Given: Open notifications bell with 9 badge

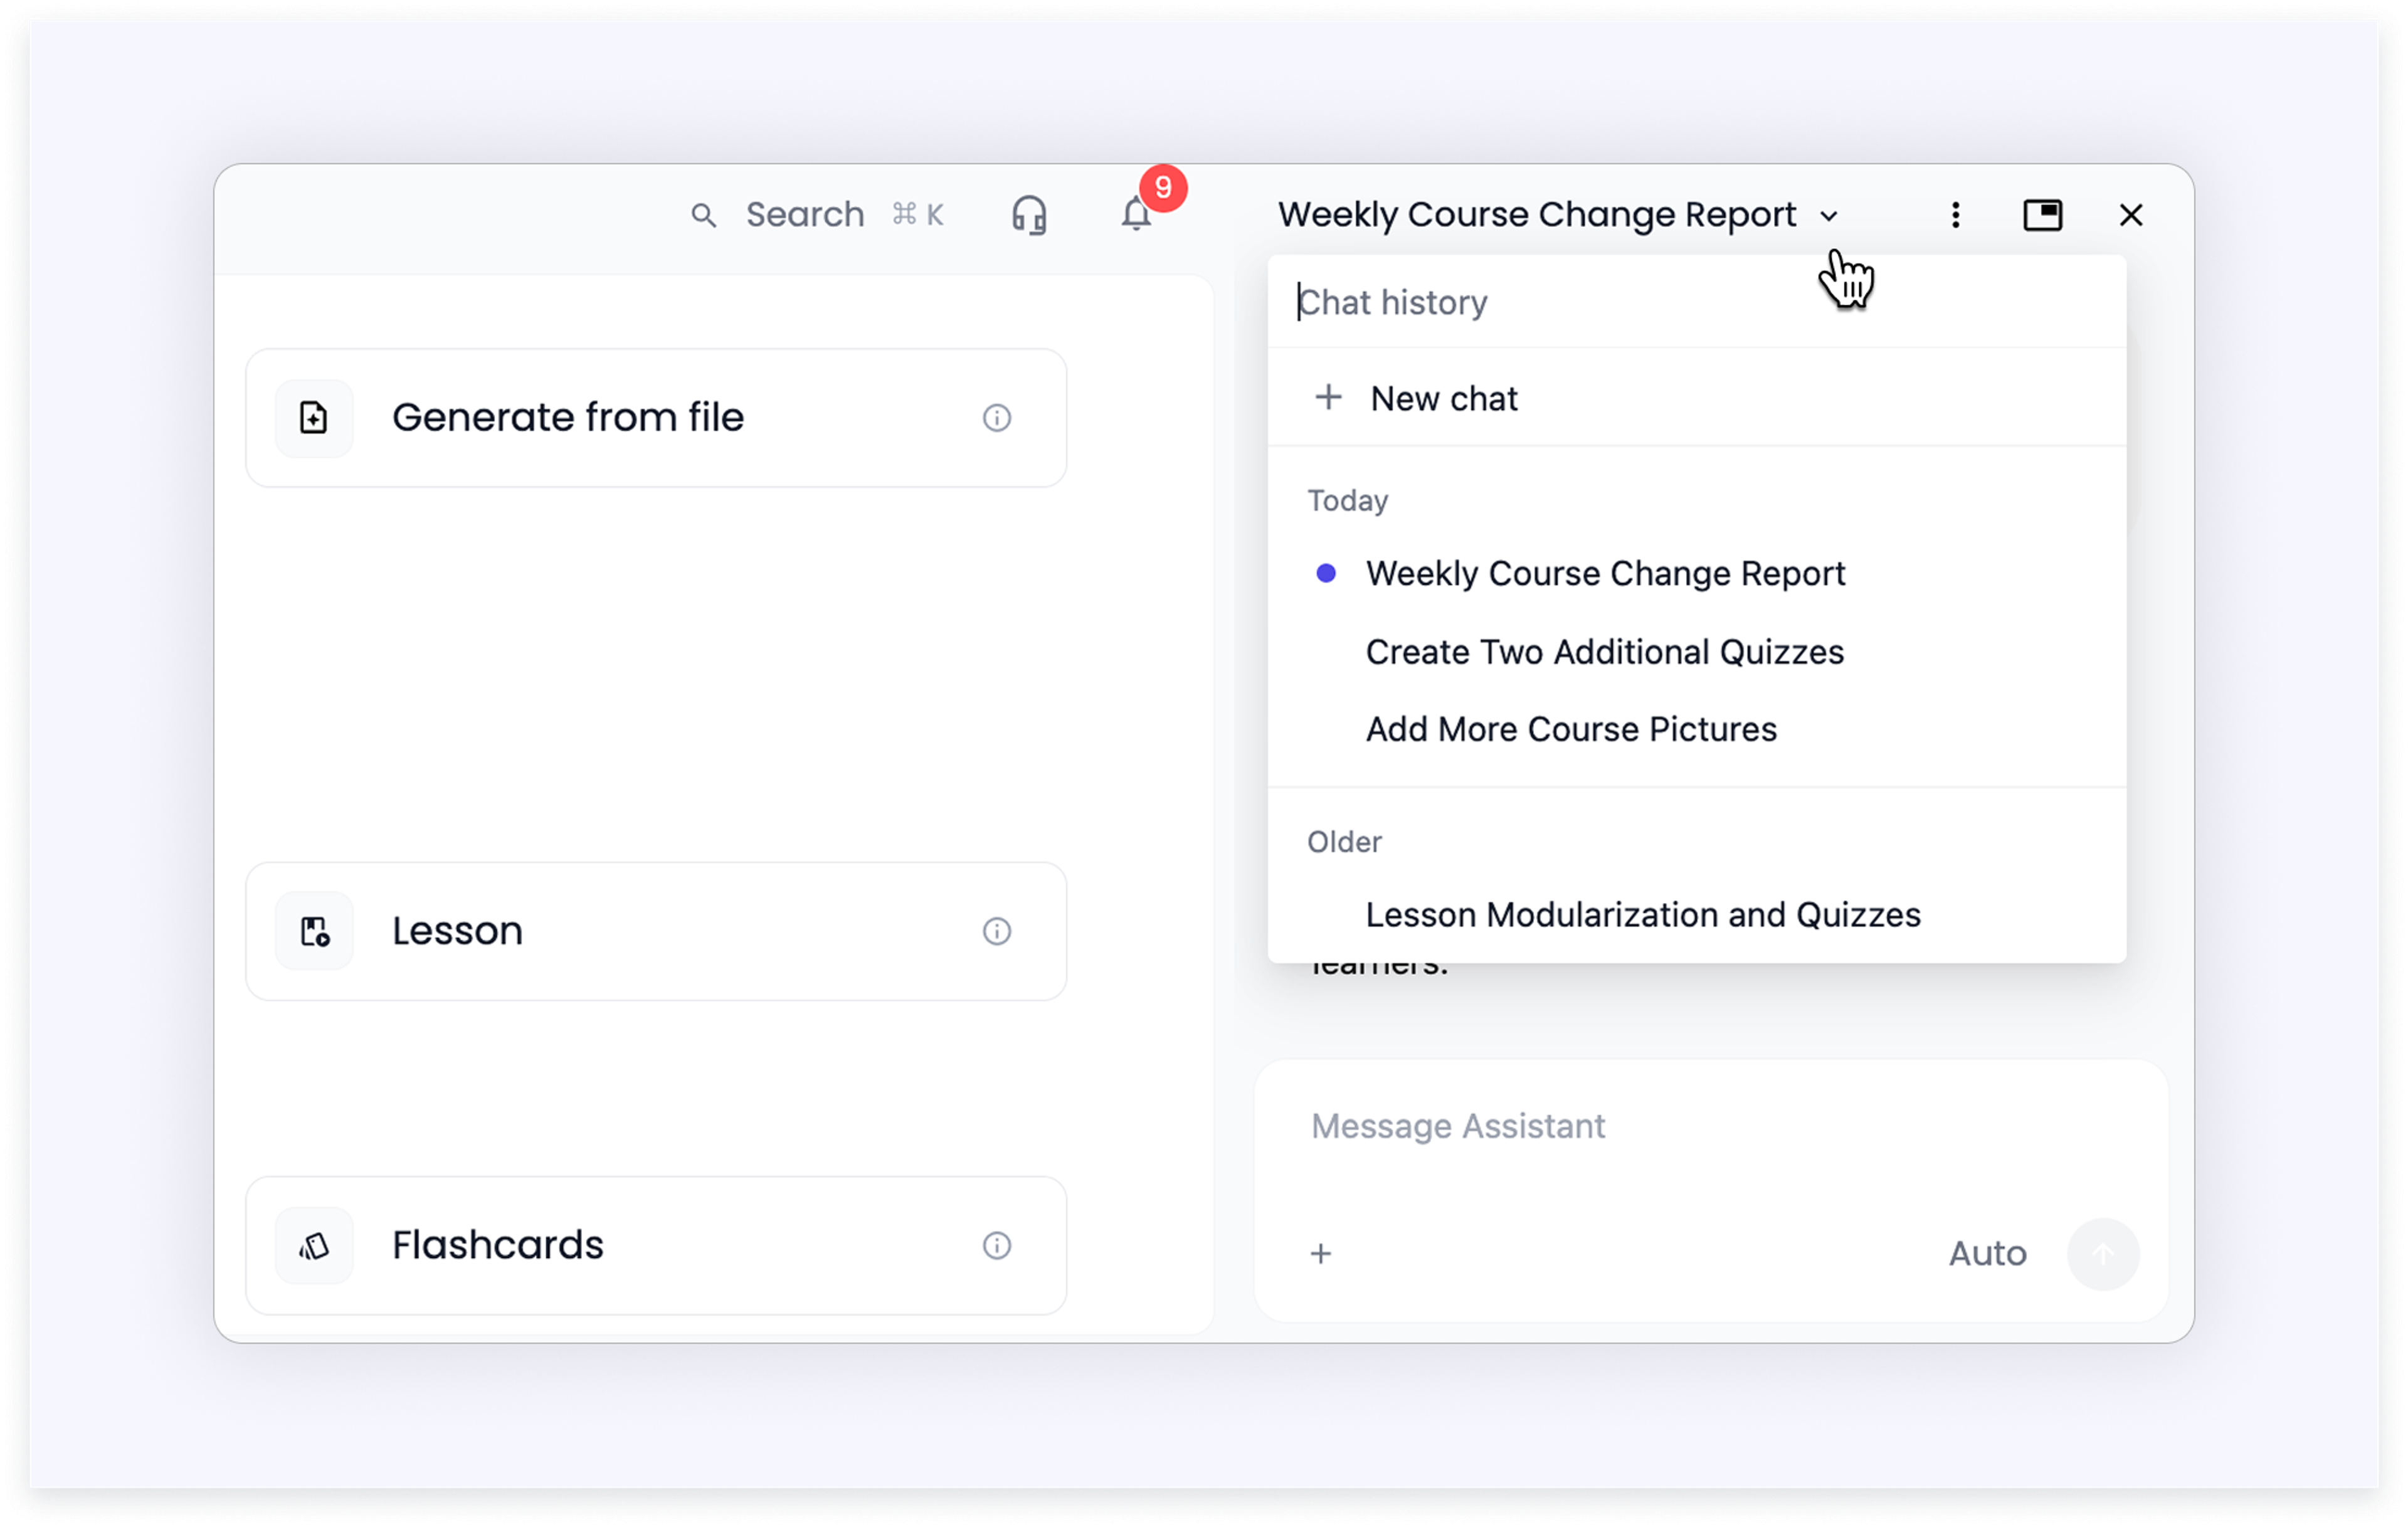Looking at the screenshot, I should click(1137, 214).
